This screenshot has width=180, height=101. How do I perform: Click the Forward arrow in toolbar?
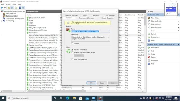[5, 8]
